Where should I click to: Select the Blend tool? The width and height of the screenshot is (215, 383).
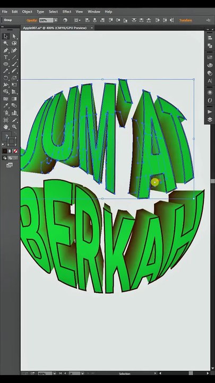[14, 106]
